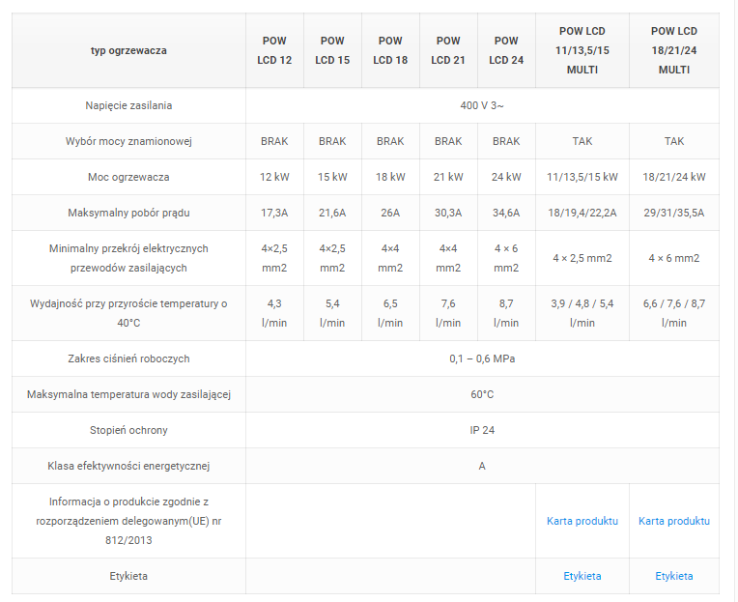The height and width of the screenshot is (602, 738).
Task: Select the POW LCD 18 column header
Action: click(x=390, y=50)
